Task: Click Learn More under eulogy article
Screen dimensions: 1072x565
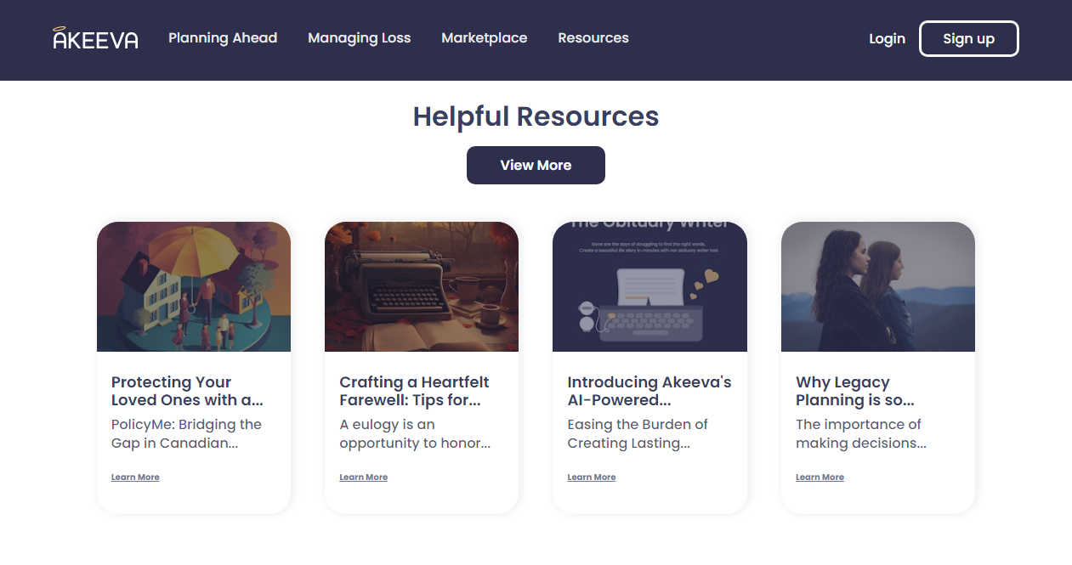Action: (363, 477)
